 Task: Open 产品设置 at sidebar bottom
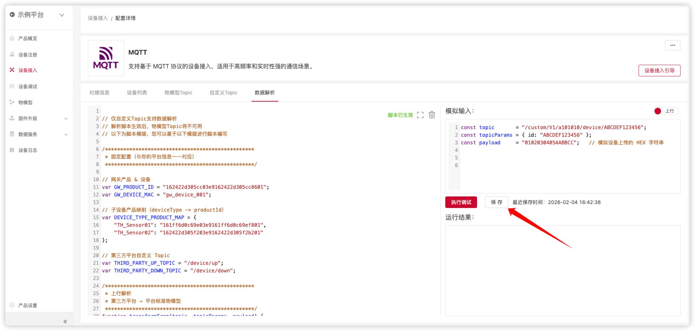28,305
